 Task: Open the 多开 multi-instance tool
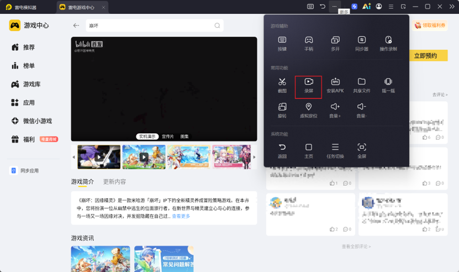(335, 43)
